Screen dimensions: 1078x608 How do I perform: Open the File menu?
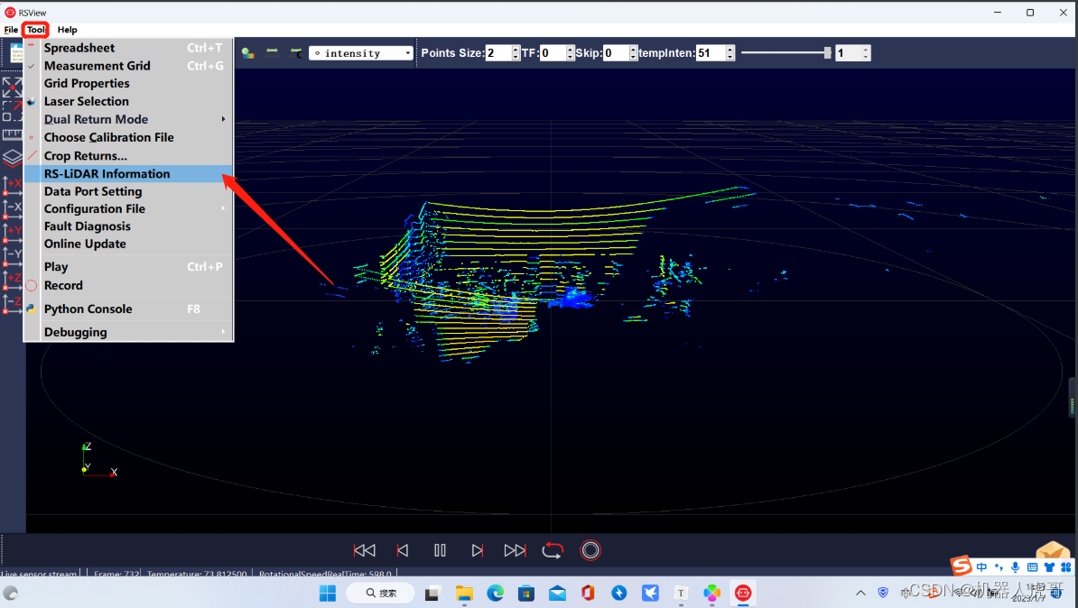point(11,30)
